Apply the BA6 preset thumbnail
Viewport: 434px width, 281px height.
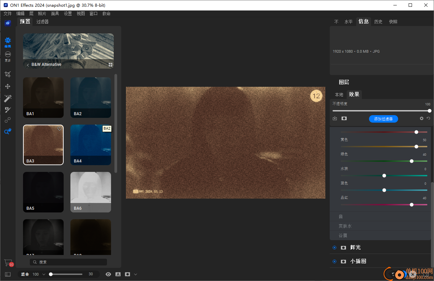point(91,192)
